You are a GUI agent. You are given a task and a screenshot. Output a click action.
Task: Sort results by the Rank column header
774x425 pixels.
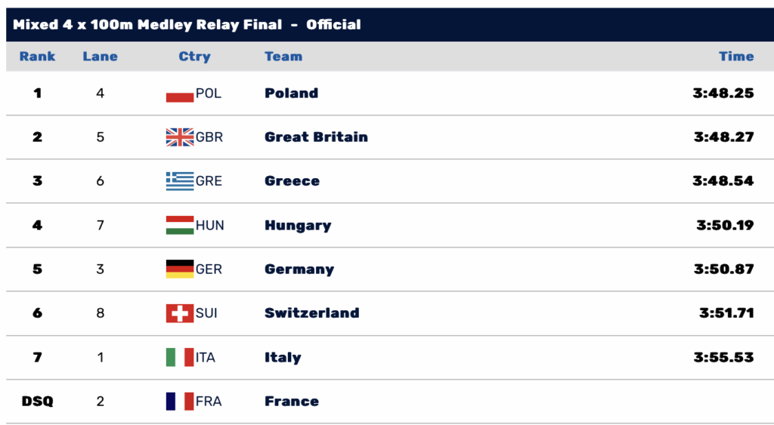click(x=37, y=57)
